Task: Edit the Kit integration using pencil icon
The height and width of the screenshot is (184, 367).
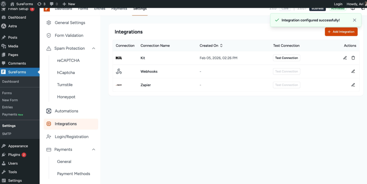Action: (x=345, y=58)
